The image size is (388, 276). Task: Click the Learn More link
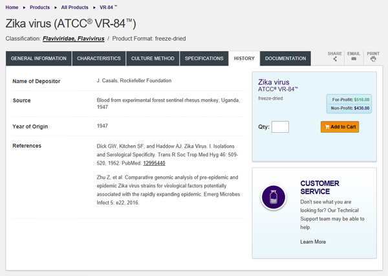tap(313, 242)
